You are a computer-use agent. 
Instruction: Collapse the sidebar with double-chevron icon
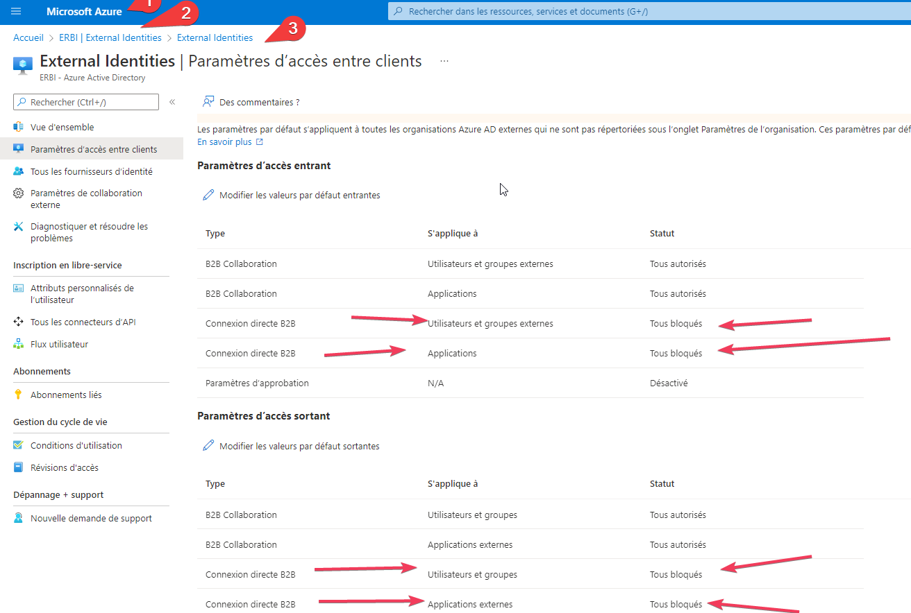[x=172, y=102]
